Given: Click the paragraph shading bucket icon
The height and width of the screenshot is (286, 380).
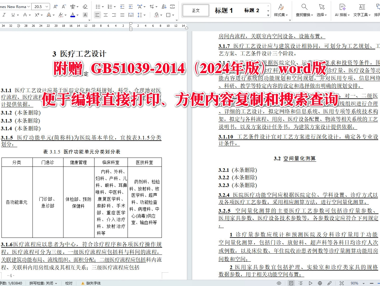Looking at the screenshot, I should click(x=156, y=15).
